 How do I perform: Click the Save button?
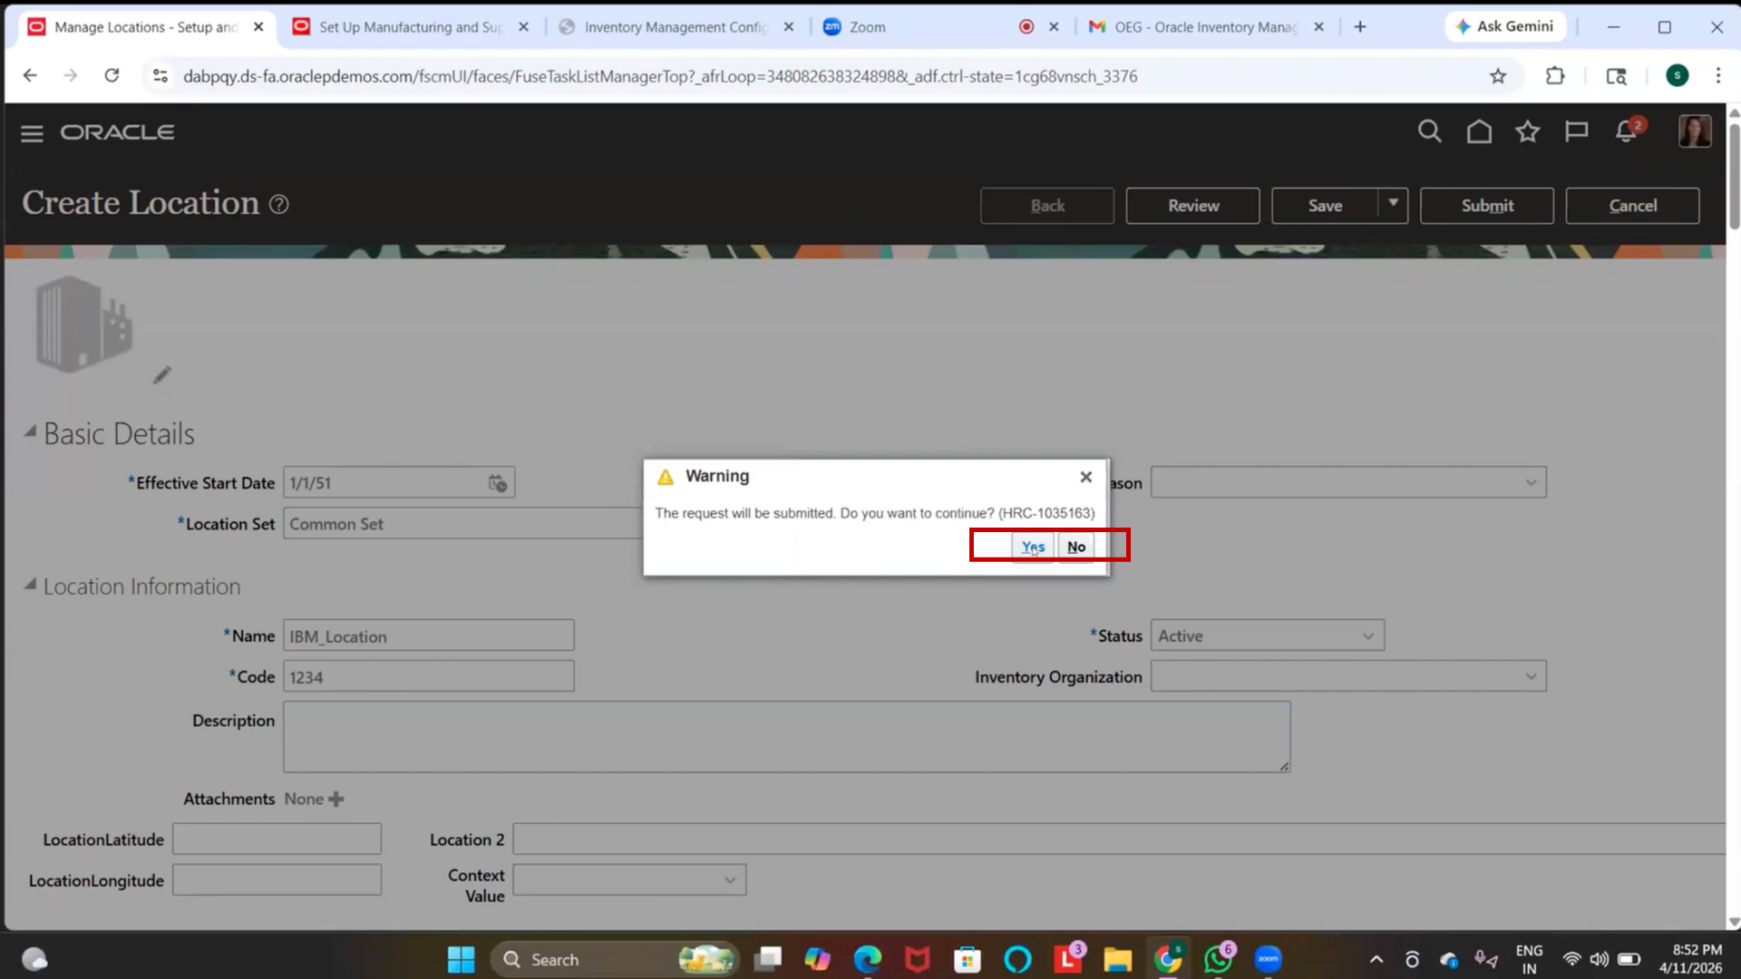click(1325, 206)
